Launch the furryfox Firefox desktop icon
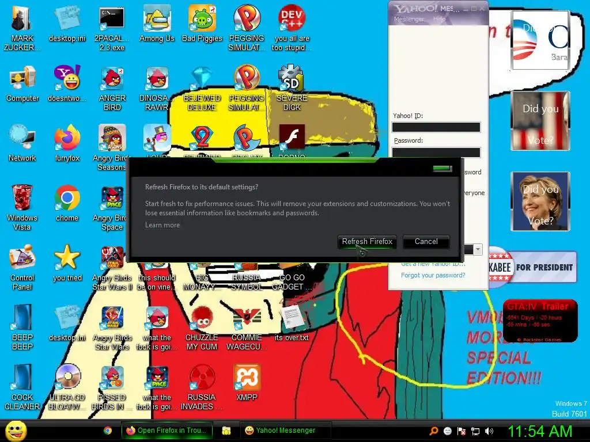The width and height of the screenshot is (590, 442). click(67, 143)
